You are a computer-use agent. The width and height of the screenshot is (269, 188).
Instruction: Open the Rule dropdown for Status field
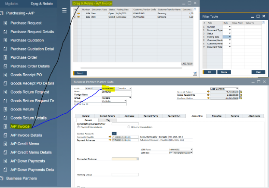click(229, 34)
